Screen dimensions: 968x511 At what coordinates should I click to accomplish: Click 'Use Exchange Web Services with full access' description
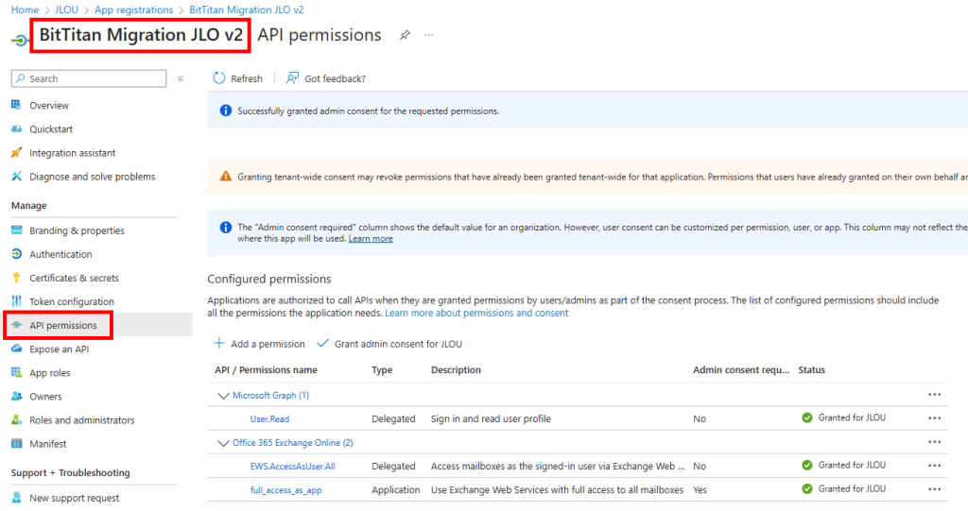[558, 490]
